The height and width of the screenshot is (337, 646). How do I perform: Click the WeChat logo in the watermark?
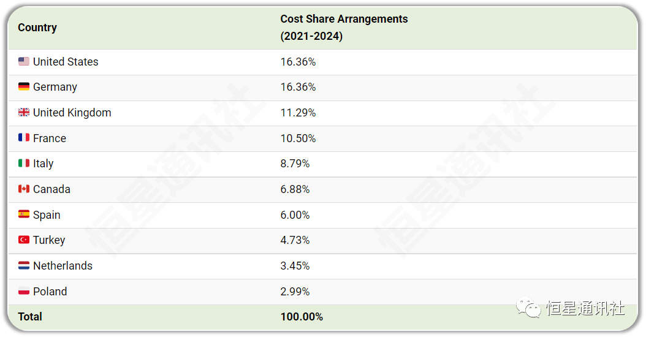tap(528, 308)
